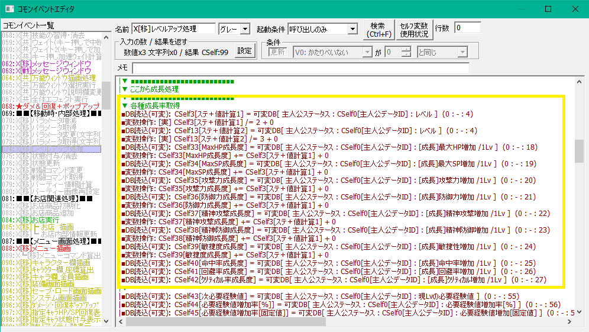Viewport: 589px width, 332px height.
Task: Click the code area's scroll down arrow
Action: click(x=579, y=312)
